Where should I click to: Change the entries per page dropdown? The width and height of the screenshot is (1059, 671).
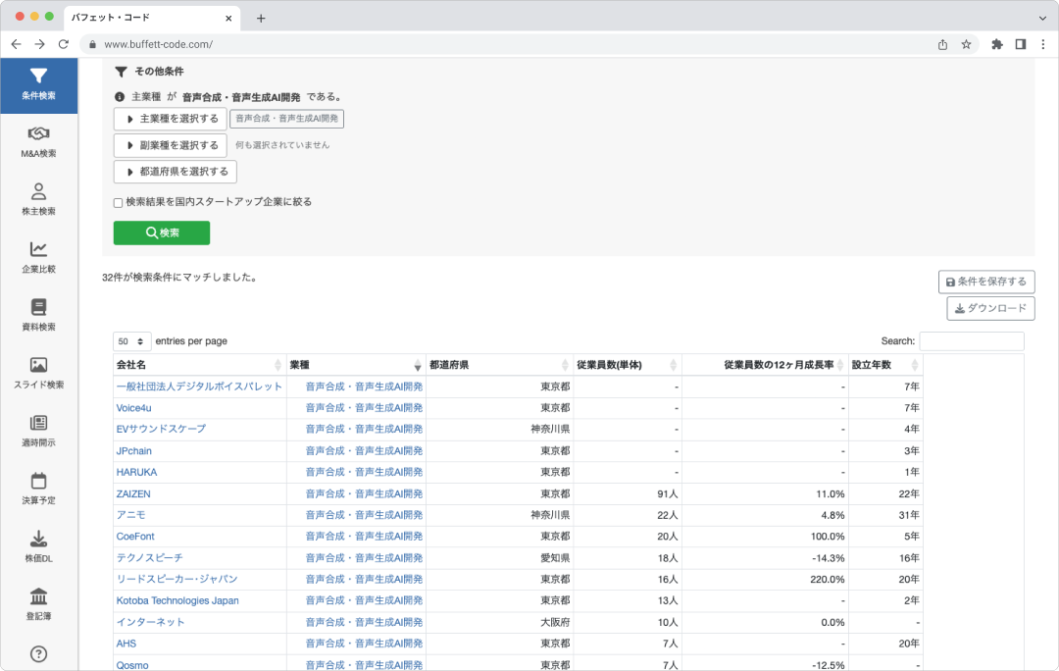pos(131,340)
